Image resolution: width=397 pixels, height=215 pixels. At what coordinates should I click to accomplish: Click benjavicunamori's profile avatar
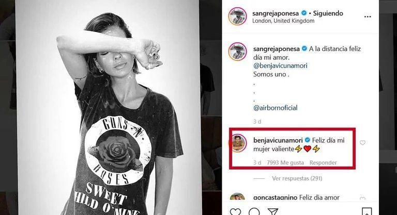click(x=238, y=143)
